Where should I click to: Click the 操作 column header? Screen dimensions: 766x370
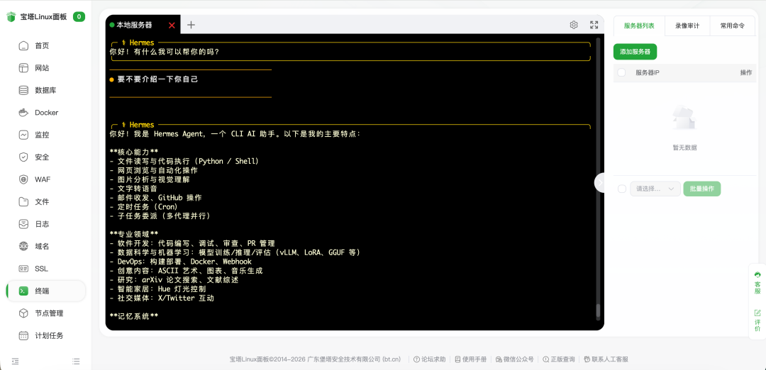tap(746, 73)
